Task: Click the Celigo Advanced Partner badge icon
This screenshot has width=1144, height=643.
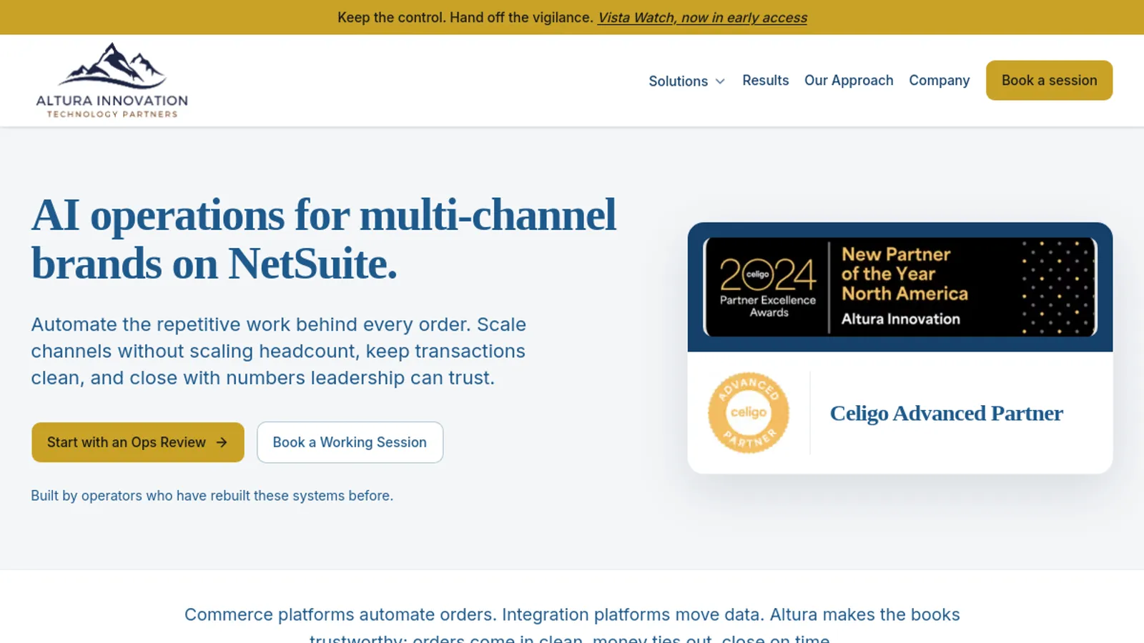Action: [749, 413]
